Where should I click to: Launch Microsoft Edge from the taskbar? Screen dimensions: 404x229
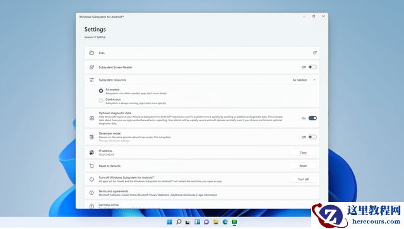[x=225, y=222]
